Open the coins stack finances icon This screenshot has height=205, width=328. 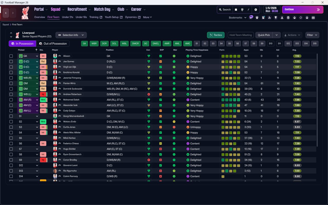[x=288, y=18]
